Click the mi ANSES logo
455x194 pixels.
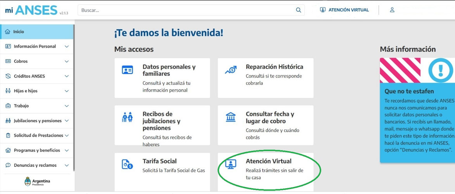coord(31,10)
